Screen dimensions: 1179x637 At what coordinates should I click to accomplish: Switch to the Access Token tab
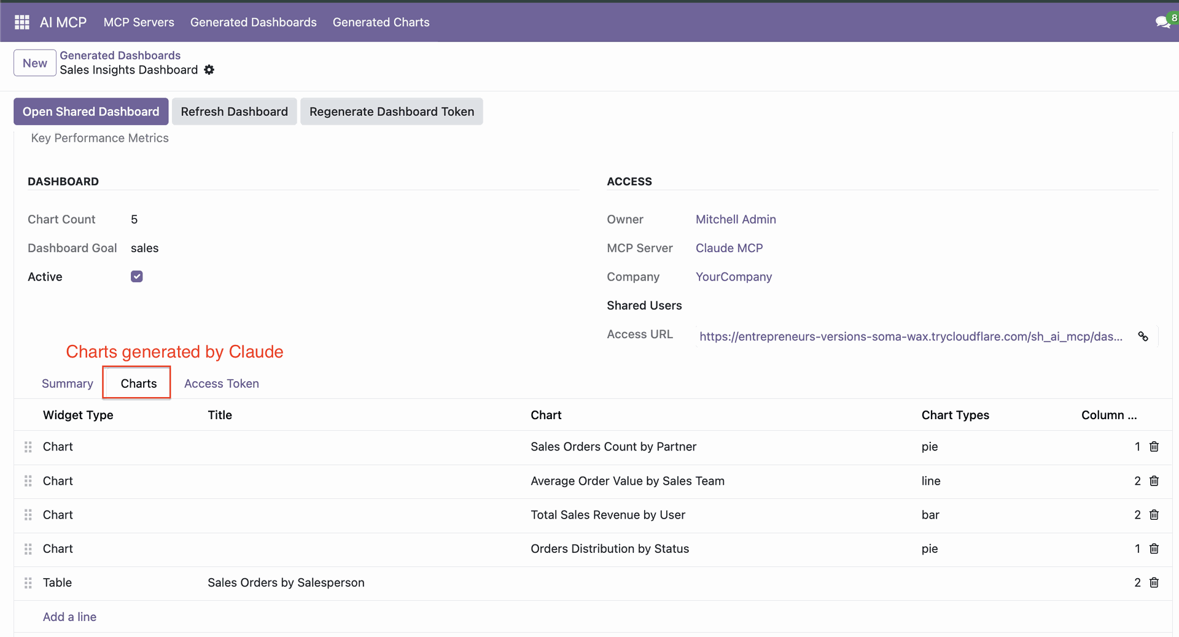click(x=221, y=384)
